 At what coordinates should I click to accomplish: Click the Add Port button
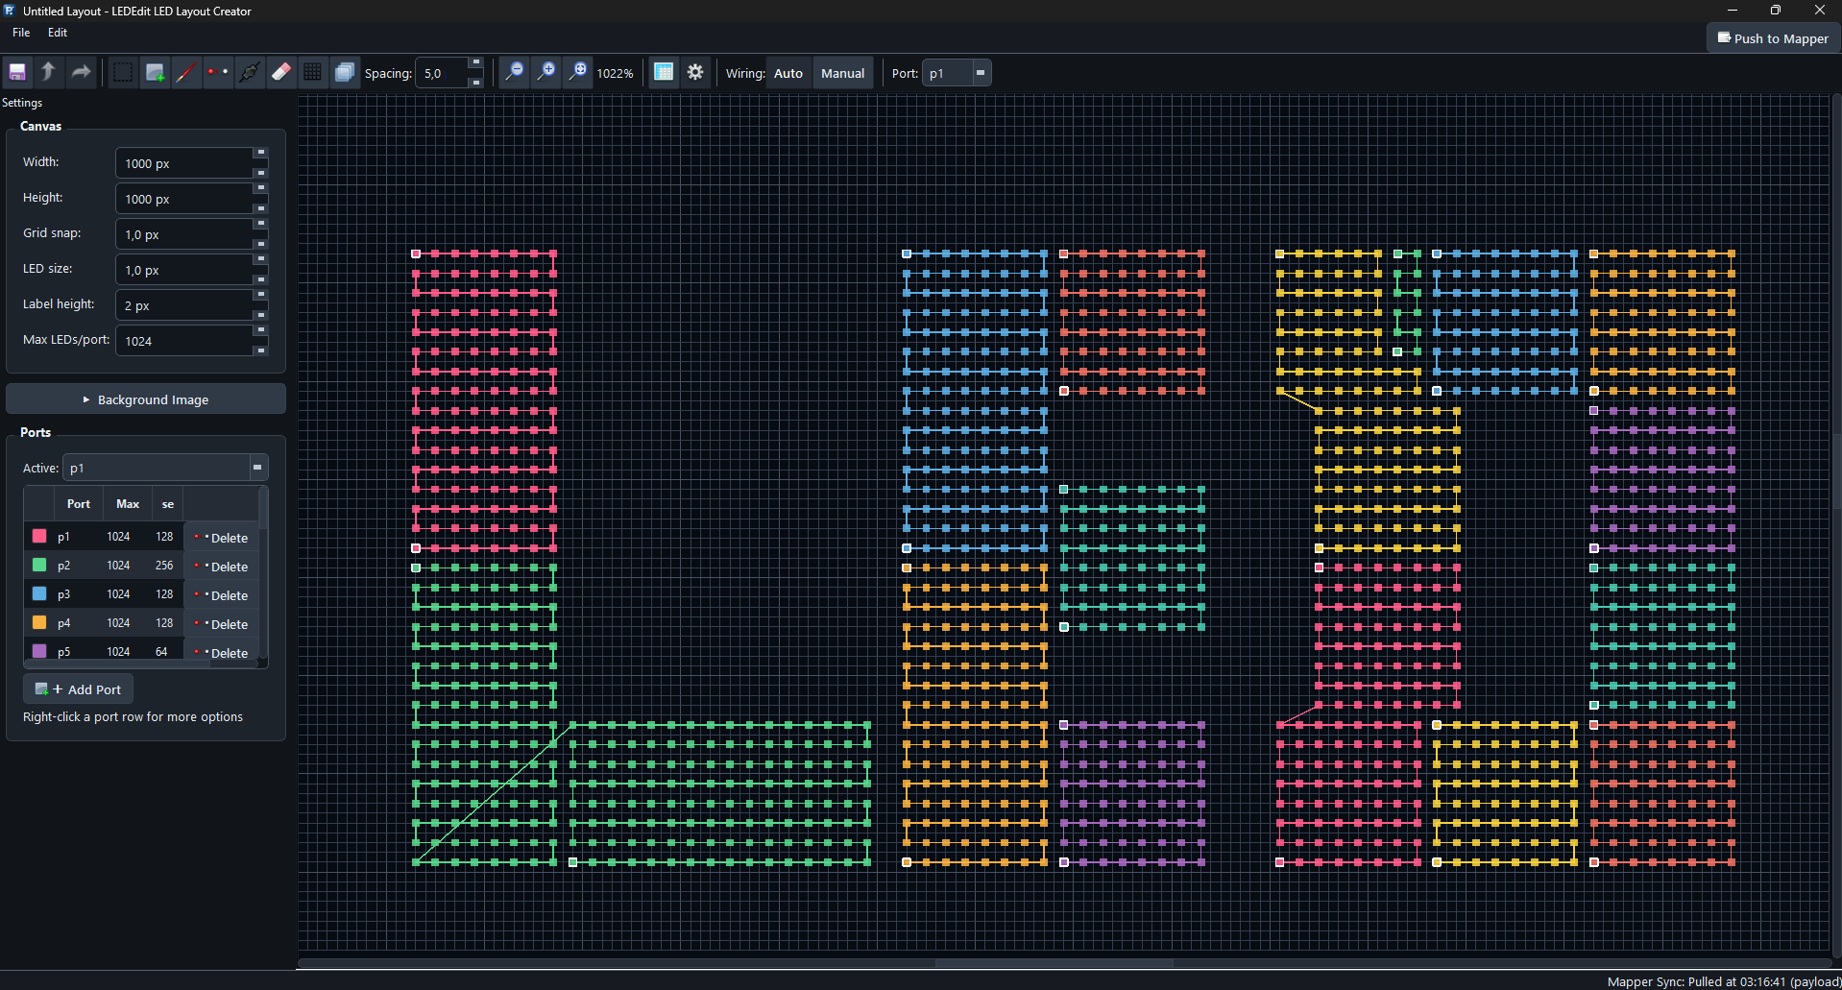[79, 689]
